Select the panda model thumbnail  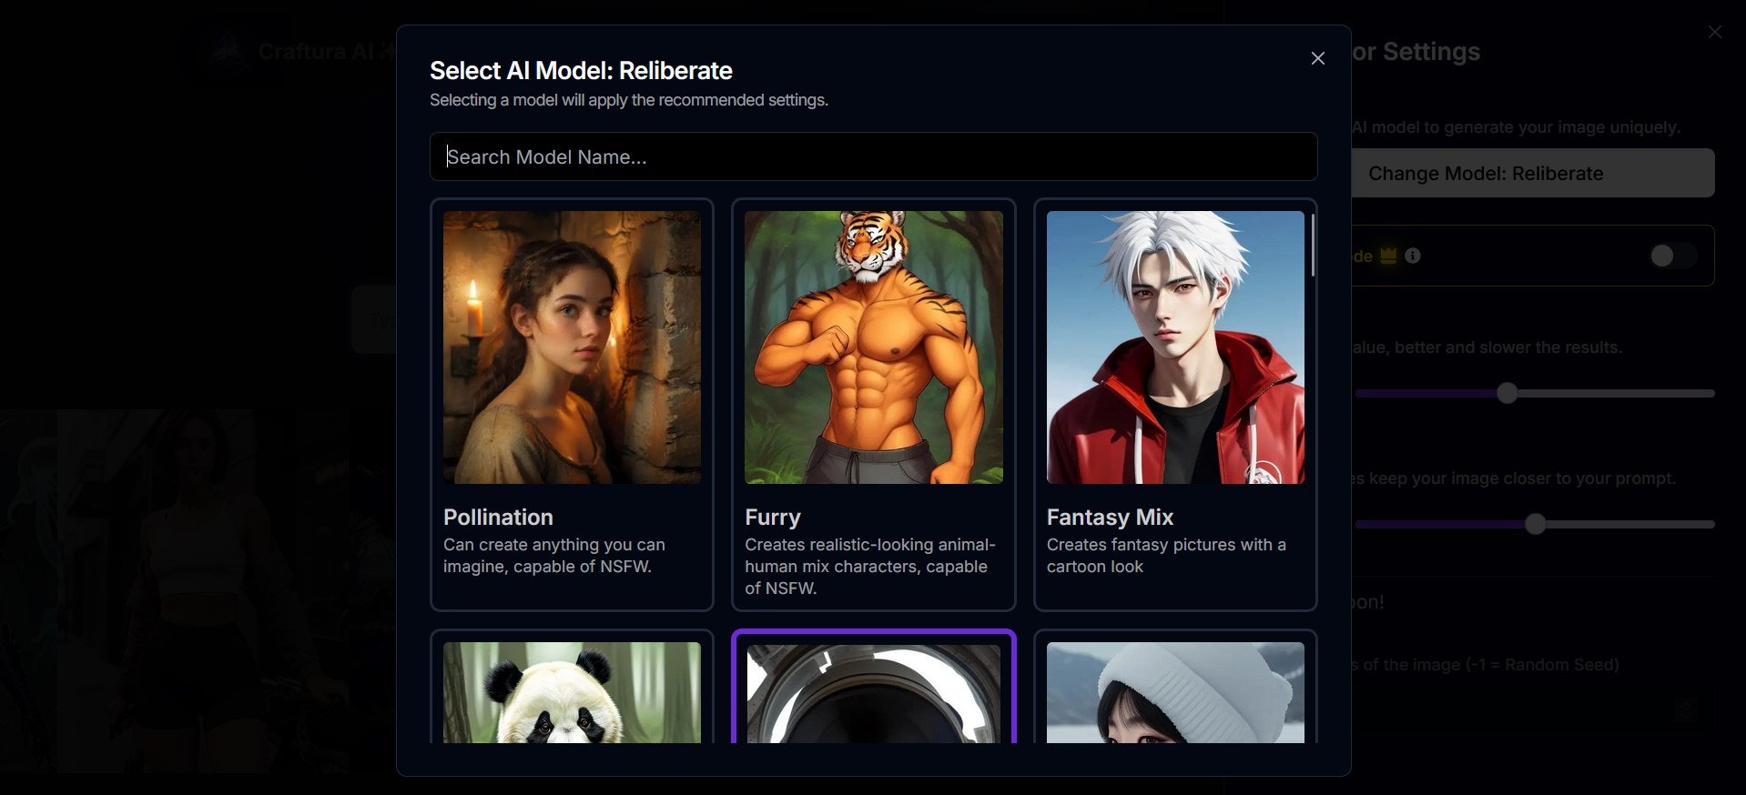(x=572, y=692)
